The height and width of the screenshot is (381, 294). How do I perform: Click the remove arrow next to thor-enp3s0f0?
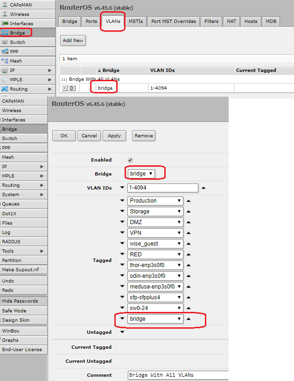coord(189,265)
